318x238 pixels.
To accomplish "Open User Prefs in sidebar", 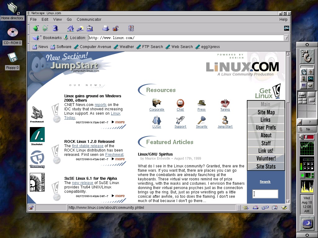I will (x=266, y=127).
